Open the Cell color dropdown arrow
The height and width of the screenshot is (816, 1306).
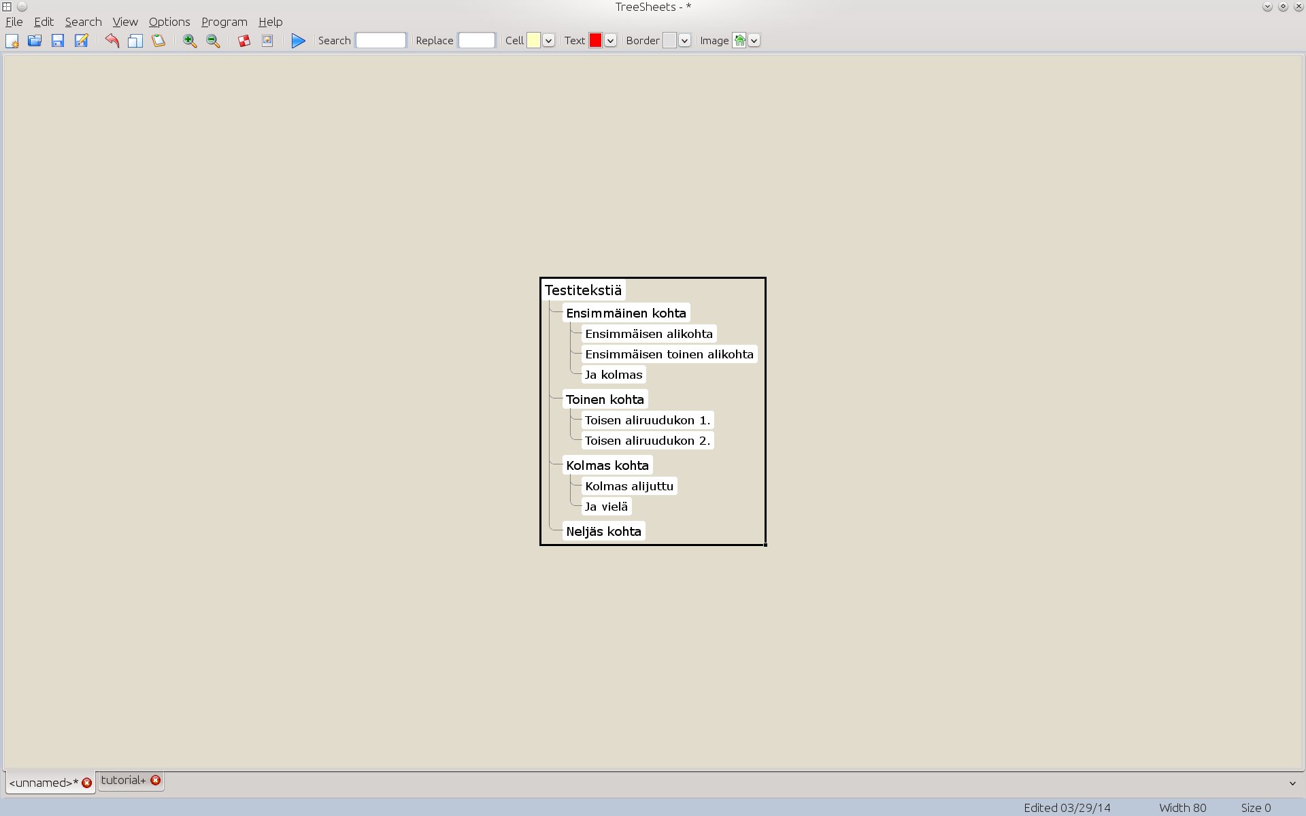[x=548, y=41]
